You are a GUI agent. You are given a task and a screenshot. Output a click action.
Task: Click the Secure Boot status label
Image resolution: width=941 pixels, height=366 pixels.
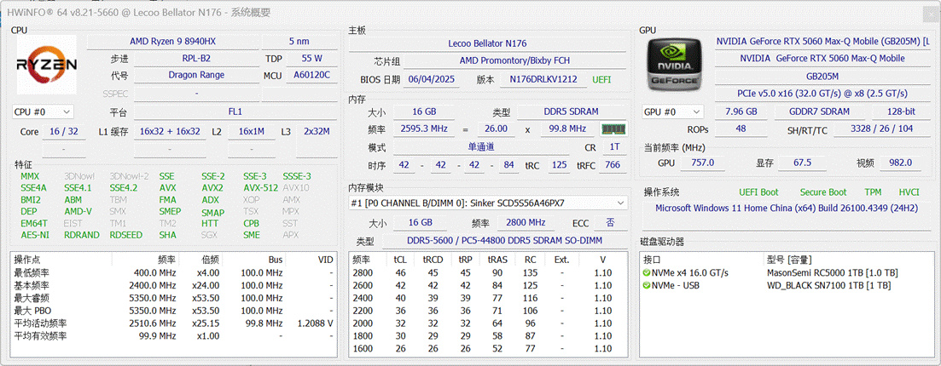[822, 192]
